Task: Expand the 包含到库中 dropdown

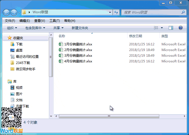Action: point(35,28)
